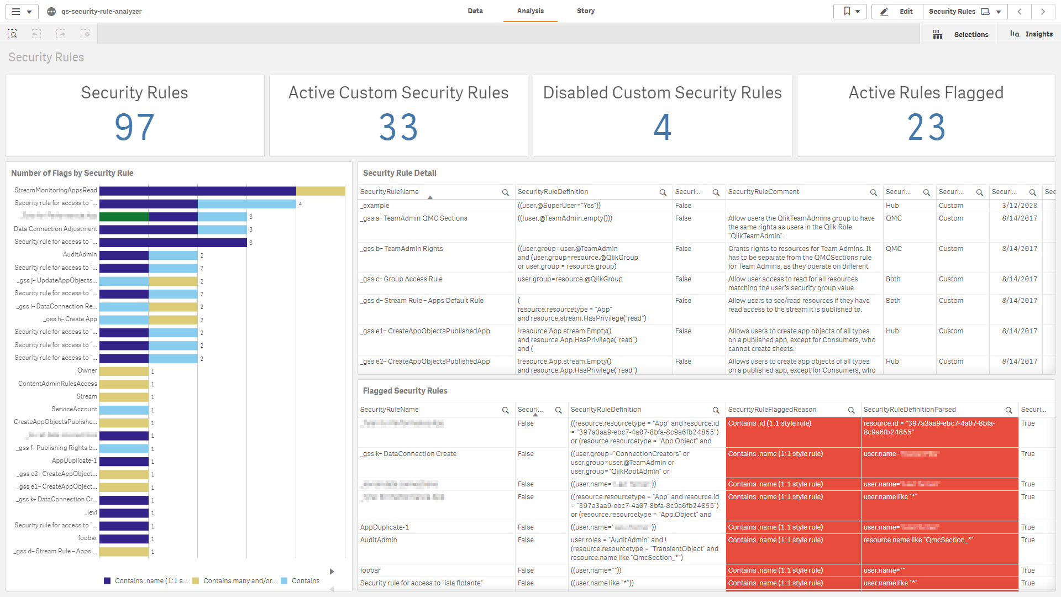Open the global navigation menu dropdown

(x=22, y=11)
